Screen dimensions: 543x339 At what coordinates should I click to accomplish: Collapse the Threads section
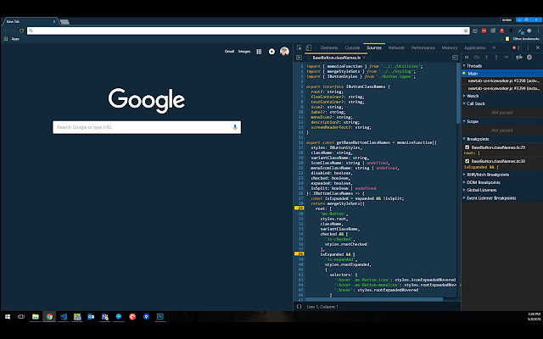(x=473, y=66)
